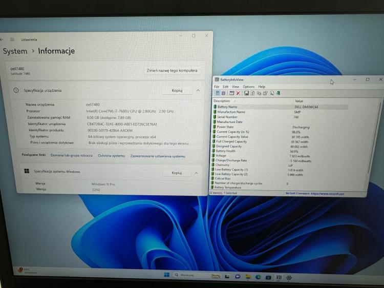Open Chat icon on taskbar

237,277
